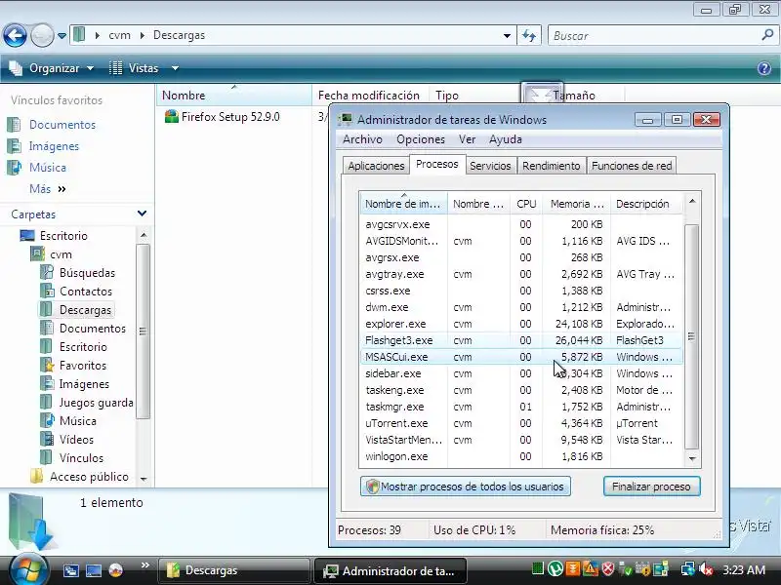Click the search magnifier icon
The height and width of the screenshot is (585, 781).
[x=767, y=35]
